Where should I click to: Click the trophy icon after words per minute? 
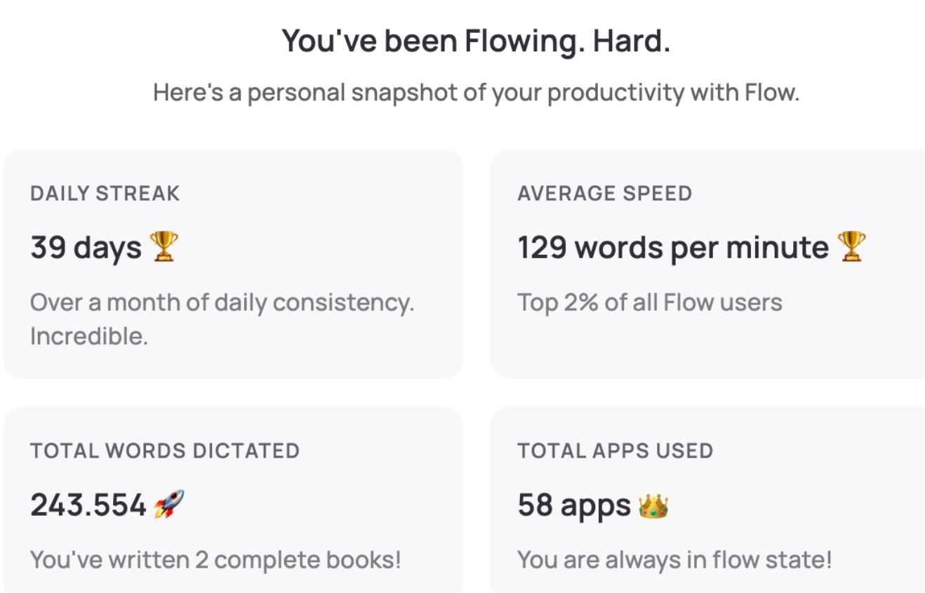(851, 247)
